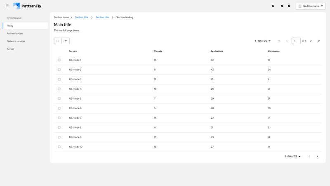Click the Section home breadcrumb
The height and width of the screenshot is (186, 330).
click(x=61, y=17)
